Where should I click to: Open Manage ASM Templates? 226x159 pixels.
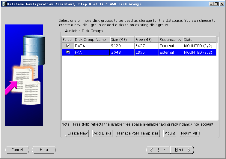pos(138,133)
